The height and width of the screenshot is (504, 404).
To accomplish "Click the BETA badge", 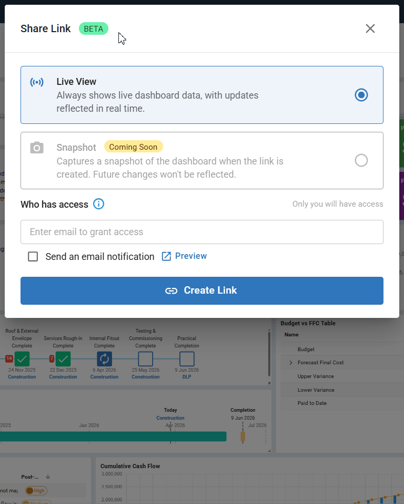I will (94, 29).
